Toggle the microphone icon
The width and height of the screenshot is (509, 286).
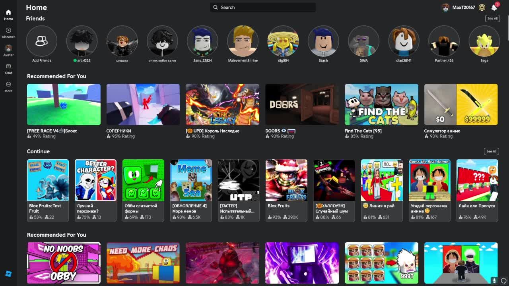494,280
